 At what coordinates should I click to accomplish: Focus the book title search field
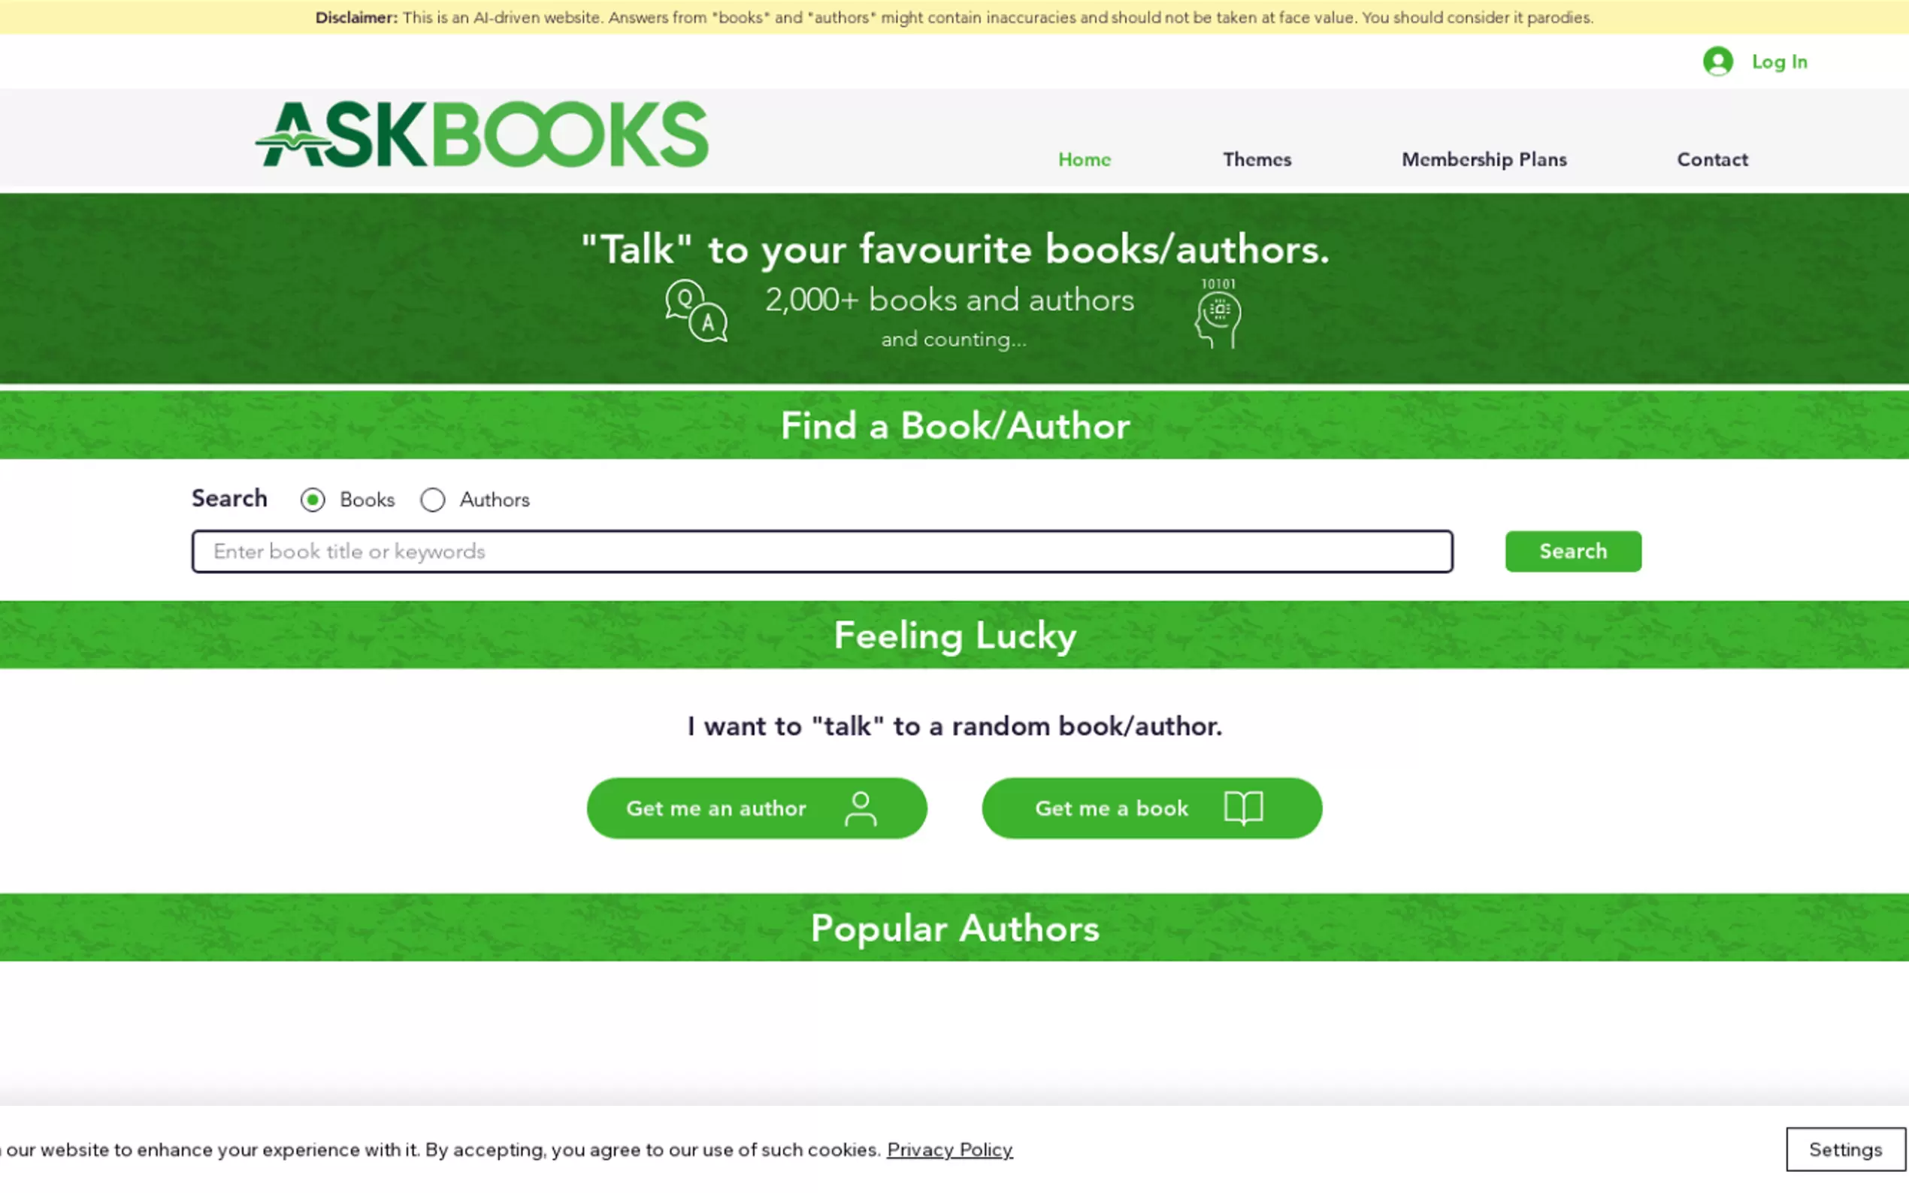(x=821, y=551)
